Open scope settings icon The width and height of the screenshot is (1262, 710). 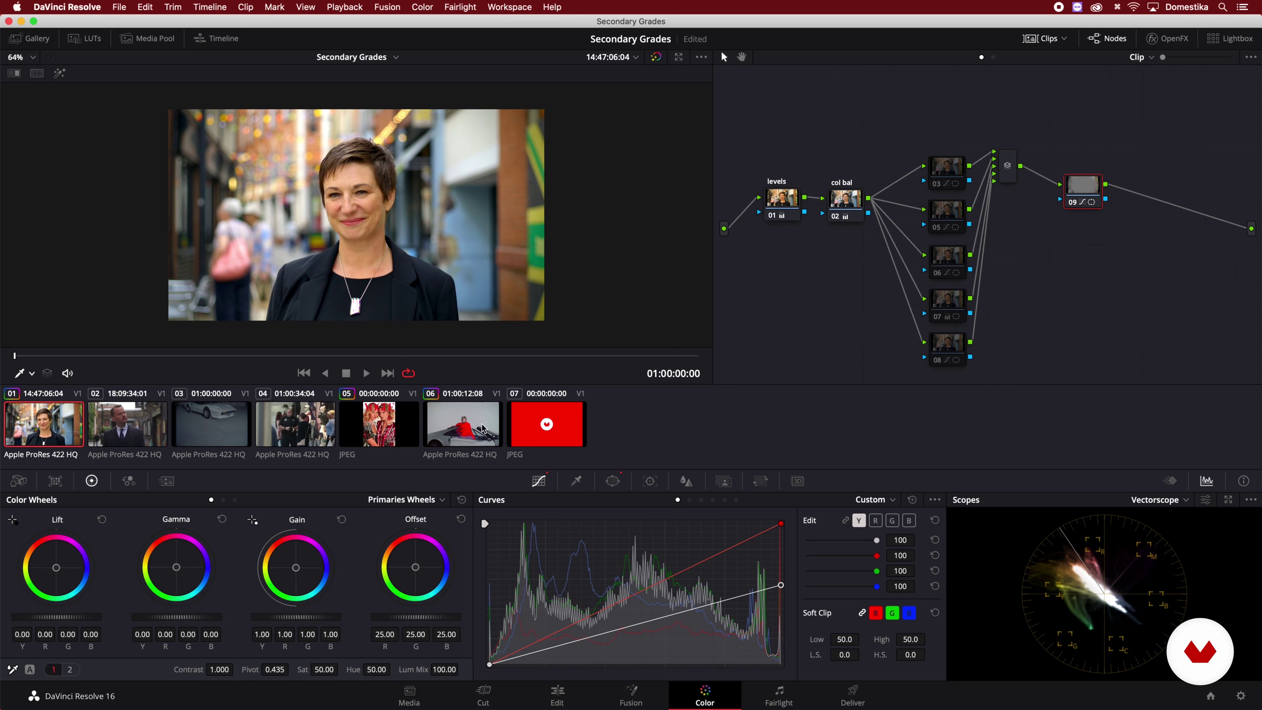[1206, 500]
